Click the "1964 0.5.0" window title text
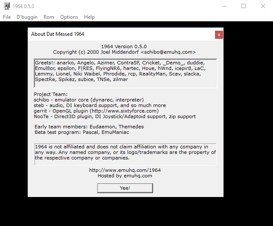273x226 pixels. pyautogui.click(x=23, y=6)
